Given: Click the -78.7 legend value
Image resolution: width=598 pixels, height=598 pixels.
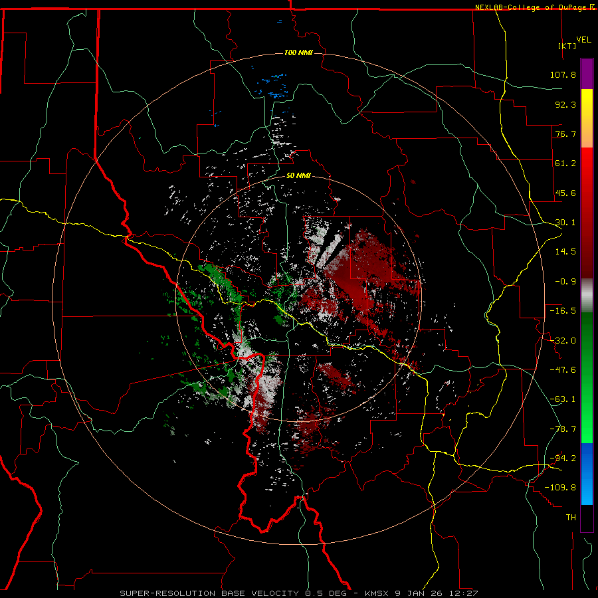Looking at the screenshot, I should (x=563, y=429).
